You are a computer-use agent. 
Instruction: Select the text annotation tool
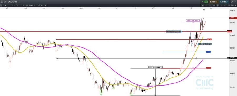click(x=206, y=6)
